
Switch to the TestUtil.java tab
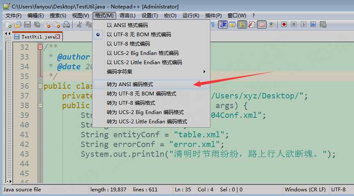tap(37, 37)
